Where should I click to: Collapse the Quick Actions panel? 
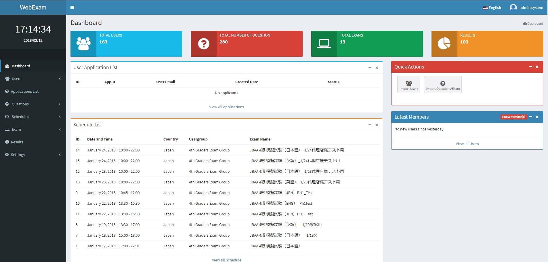[x=530, y=67]
